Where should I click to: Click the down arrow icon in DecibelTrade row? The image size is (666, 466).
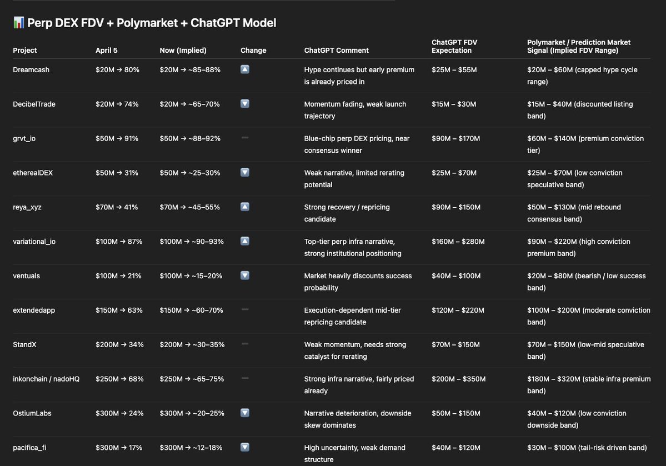[245, 104]
